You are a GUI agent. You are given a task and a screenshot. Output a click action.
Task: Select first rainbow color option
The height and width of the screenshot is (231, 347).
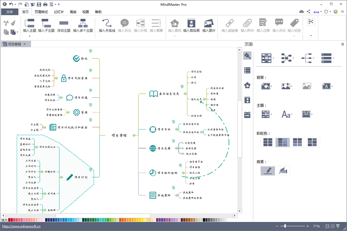[268, 142]
